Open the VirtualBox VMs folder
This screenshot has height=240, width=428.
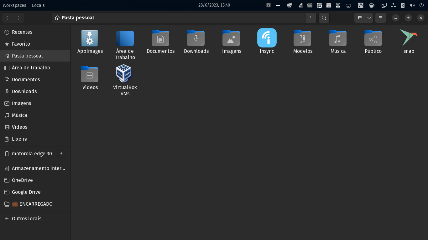click(x=125, y=74)
